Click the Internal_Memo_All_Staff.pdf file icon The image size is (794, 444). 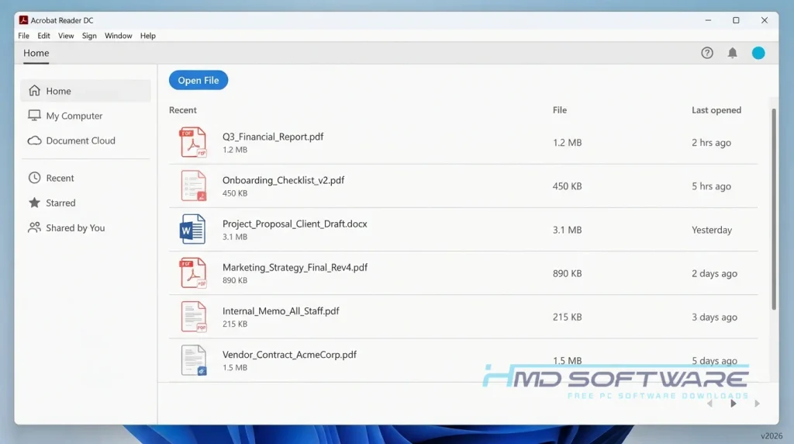point(193,317)
